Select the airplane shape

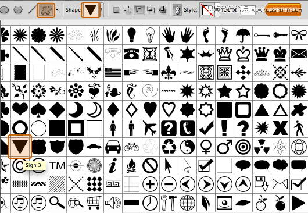point(151,128)
